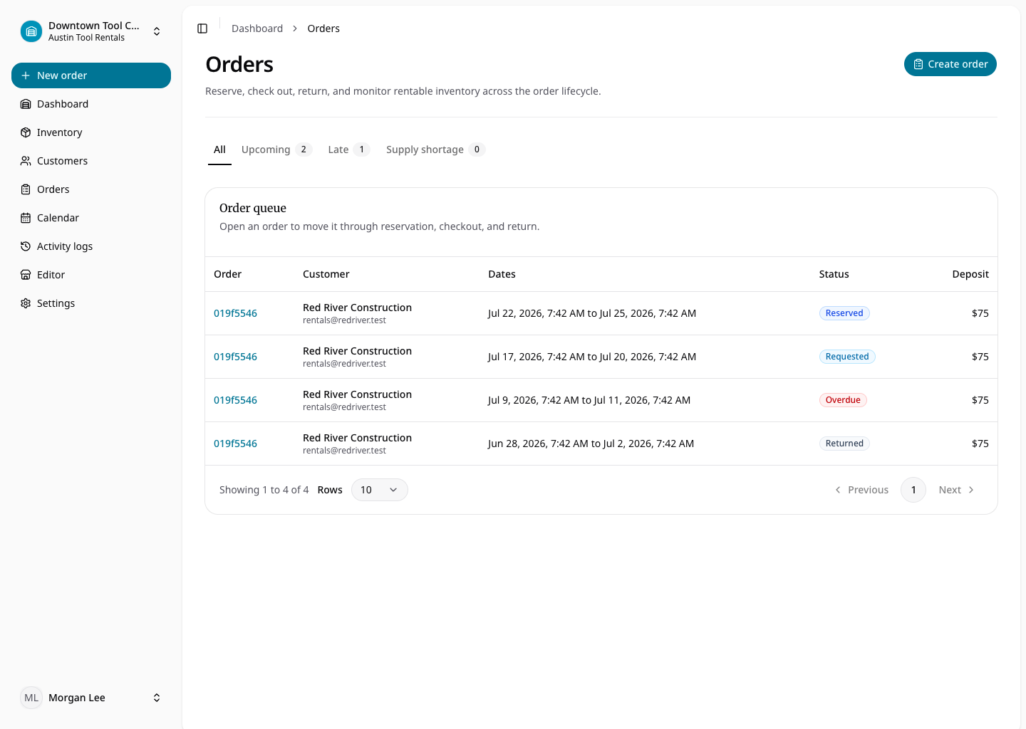Click the breadcrumb separator chevron
Image resolution: width=1026 pixels, height=729 pixels.
[295, 28]
